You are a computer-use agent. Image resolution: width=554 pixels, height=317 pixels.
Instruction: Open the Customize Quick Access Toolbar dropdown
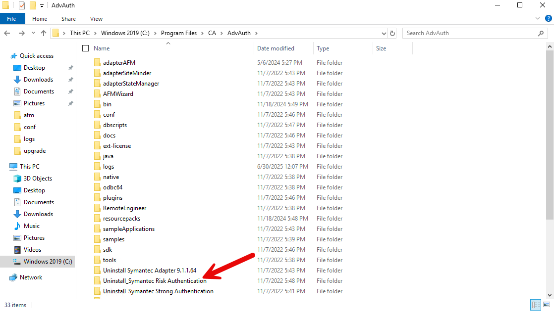coord(42,5)
